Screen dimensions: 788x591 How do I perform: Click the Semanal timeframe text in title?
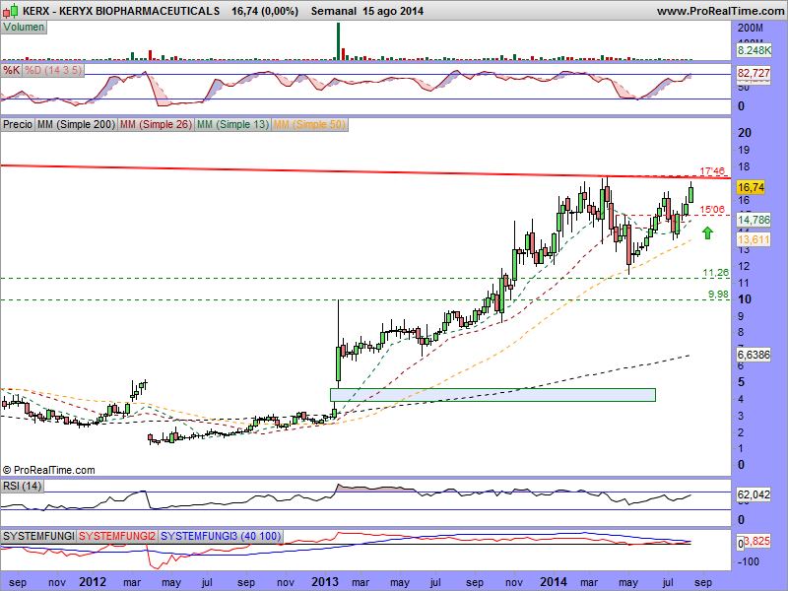coord(334,11)
